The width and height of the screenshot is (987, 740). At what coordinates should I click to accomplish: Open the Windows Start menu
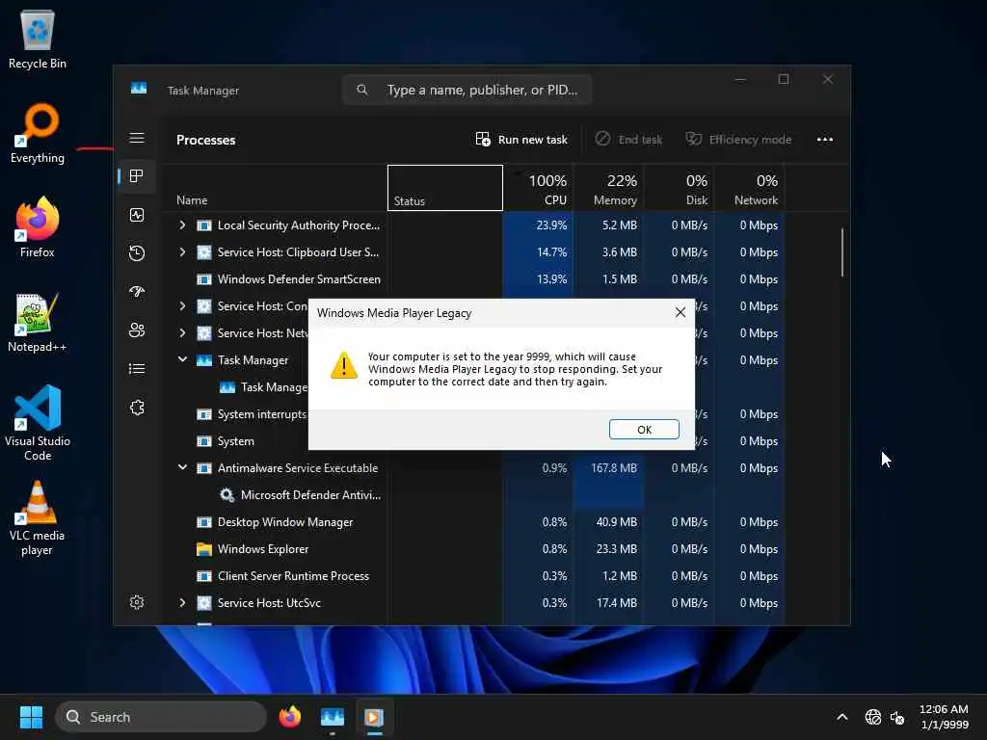(31, 717)
